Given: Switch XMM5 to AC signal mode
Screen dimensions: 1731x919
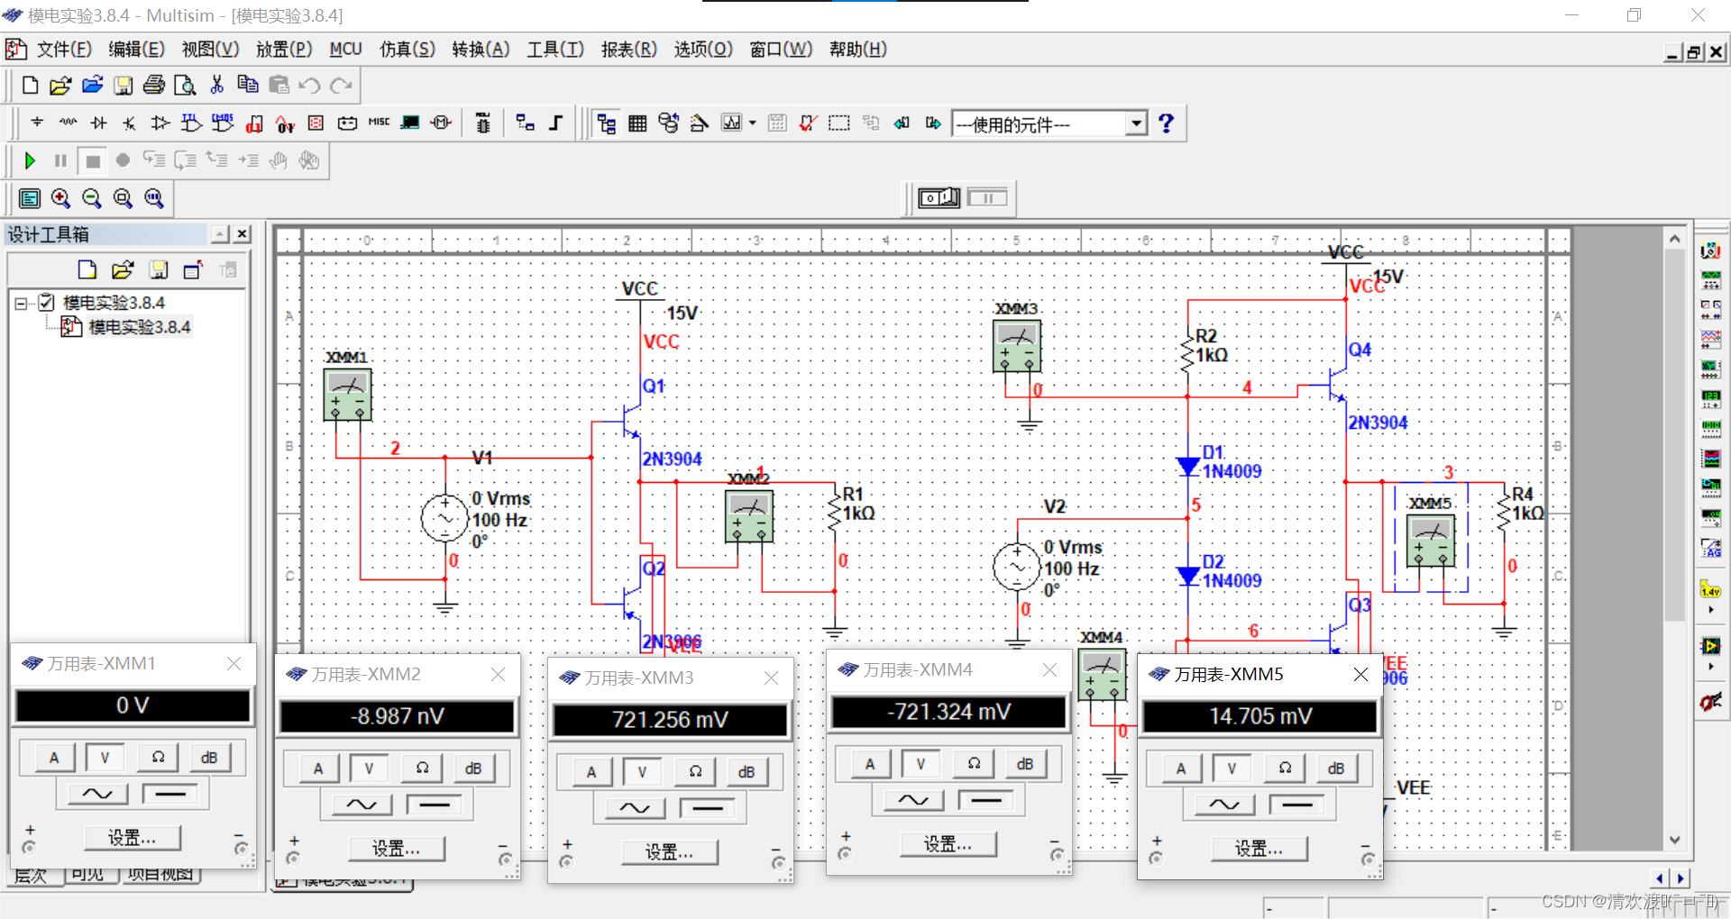Looking at the screenshot, I should pos(1224,805).
